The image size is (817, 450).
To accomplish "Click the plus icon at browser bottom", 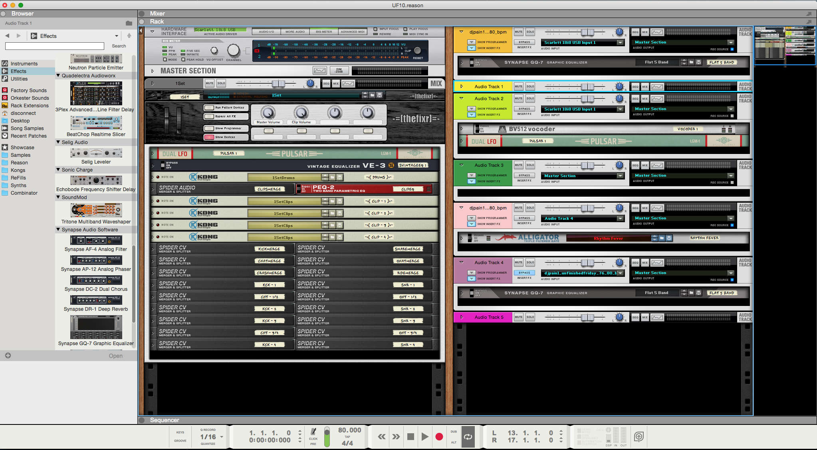I will pos(8,355).
